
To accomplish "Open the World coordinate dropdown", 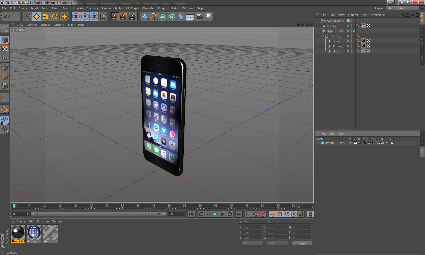I will tap(253, 243).
